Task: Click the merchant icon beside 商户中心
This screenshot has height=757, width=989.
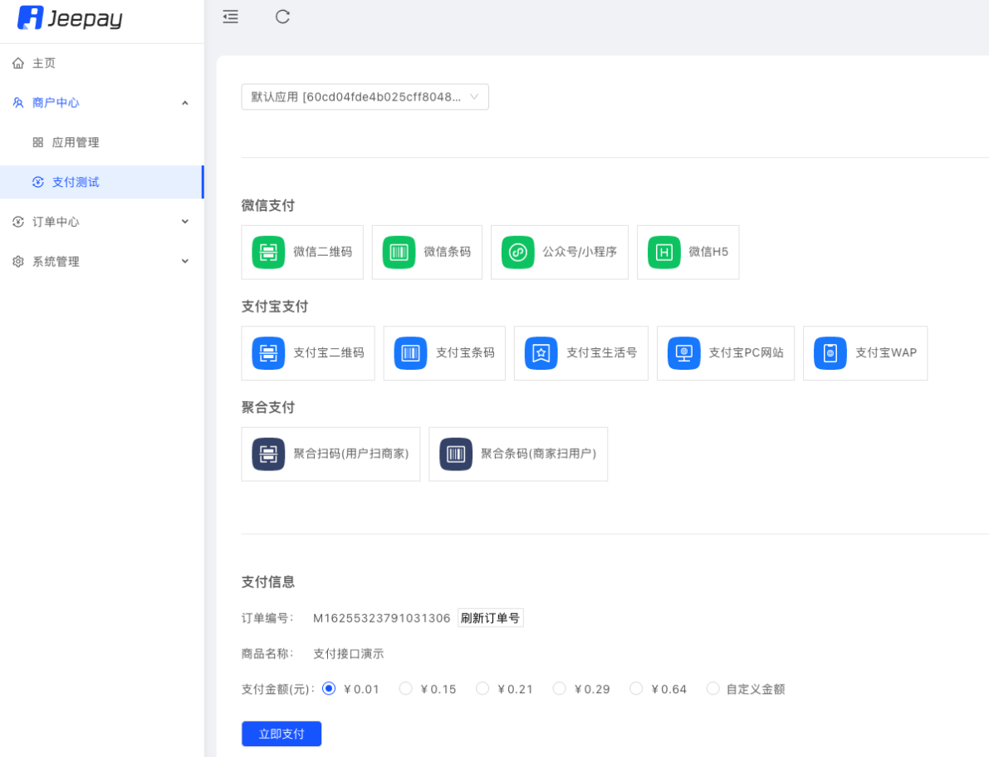Action: pos(18,103)
